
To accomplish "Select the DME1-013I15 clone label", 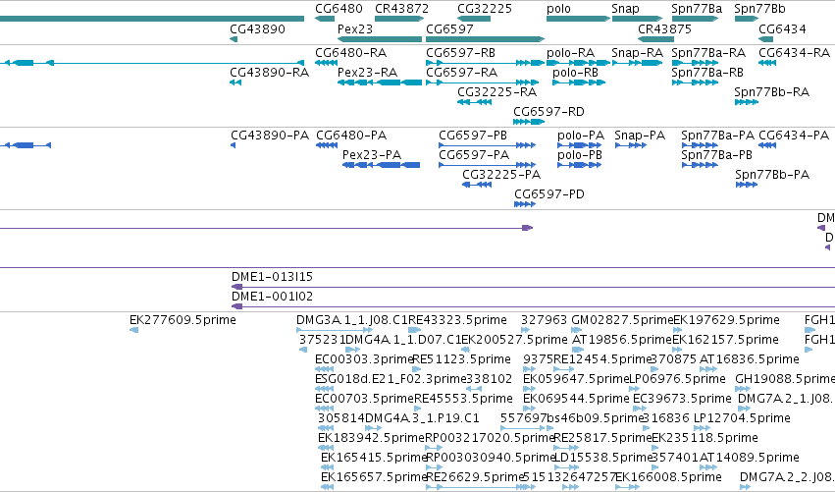I will [x=272, y=277].
